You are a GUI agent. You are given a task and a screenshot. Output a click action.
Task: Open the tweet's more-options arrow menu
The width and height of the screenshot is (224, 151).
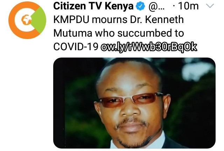(210, 6)
